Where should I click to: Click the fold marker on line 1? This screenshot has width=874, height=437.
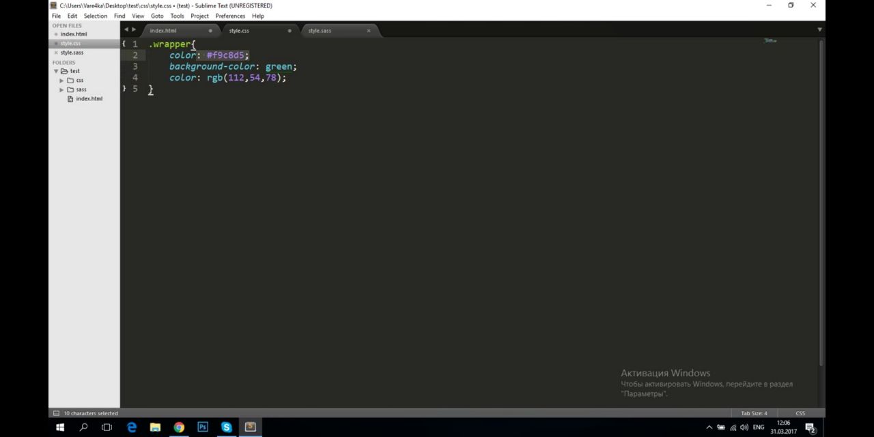tap(124, 44)
